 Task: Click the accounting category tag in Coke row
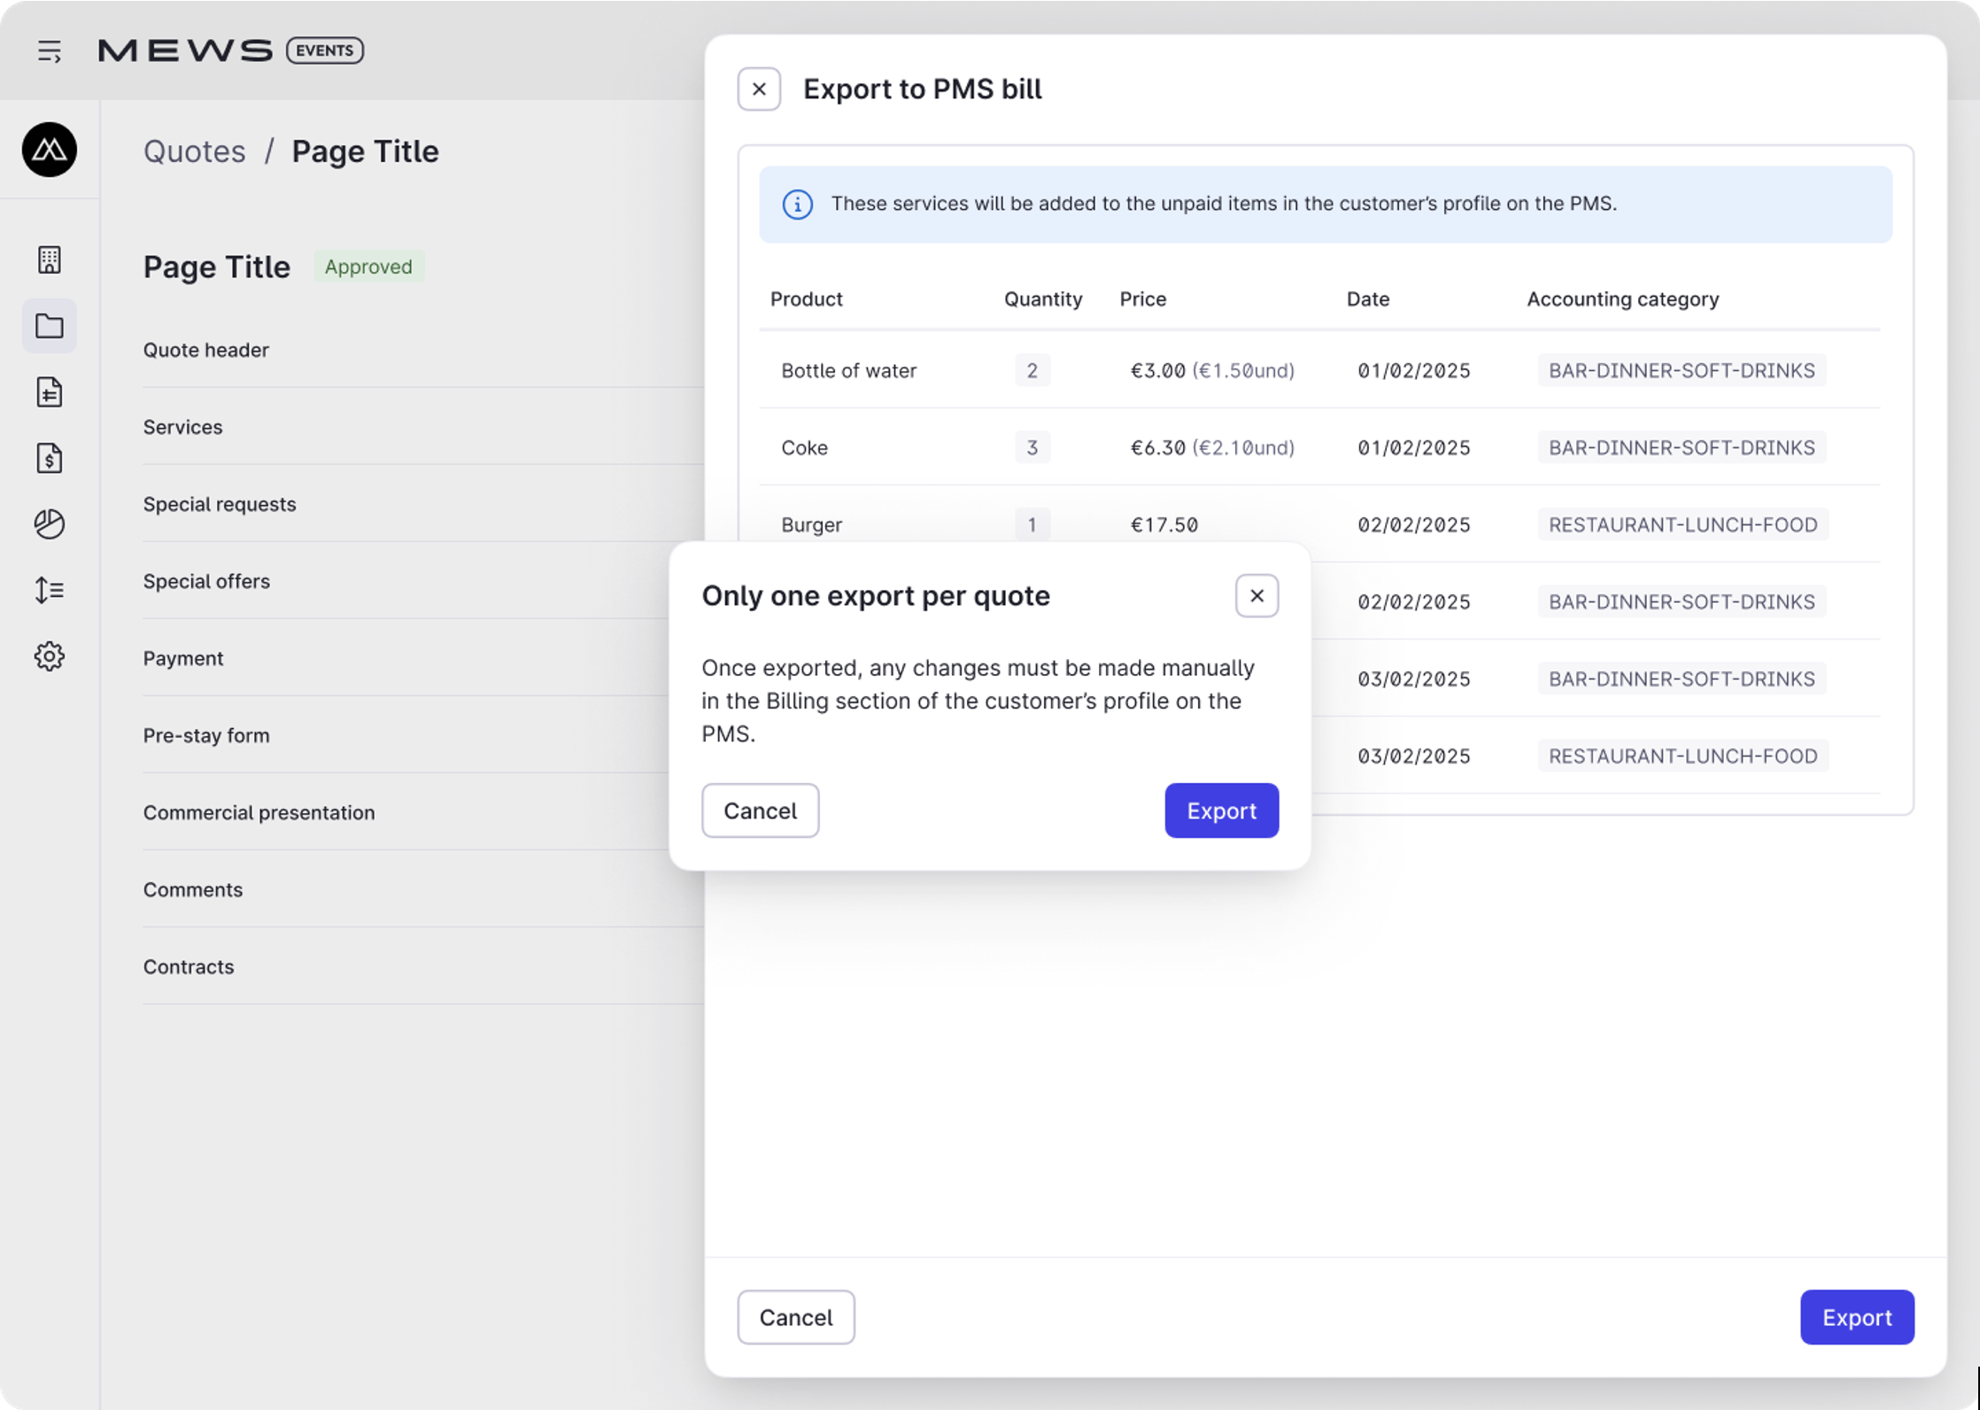(x=1681, y=447)
